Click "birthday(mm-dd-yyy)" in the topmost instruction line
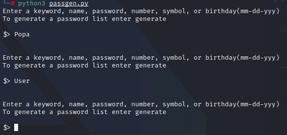Viewport: 287px width, 135px height. pyautogui.click(x=242, y=11)
